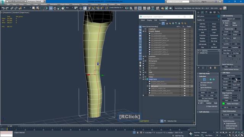Click the object color swatch beside name
The height and width of the screenshot is (137, 244).
pyautogui.click(x=218, y=16)
